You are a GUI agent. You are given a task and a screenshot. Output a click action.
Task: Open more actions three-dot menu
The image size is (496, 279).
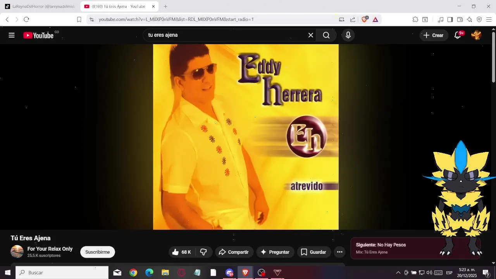(x=340, y=252)
